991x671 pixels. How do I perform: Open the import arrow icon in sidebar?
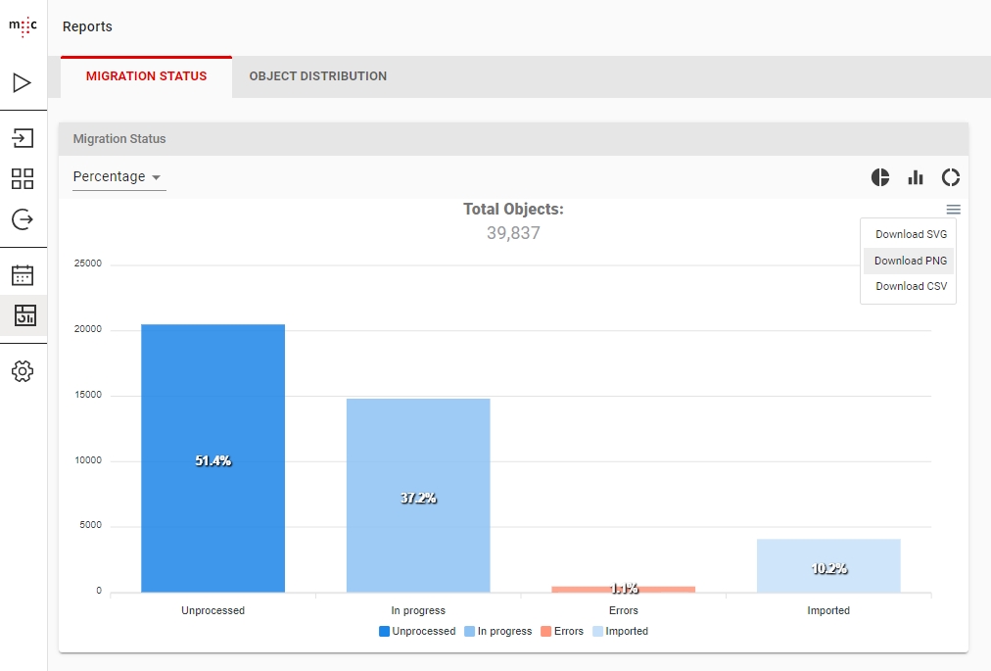[x=23, y=138]
